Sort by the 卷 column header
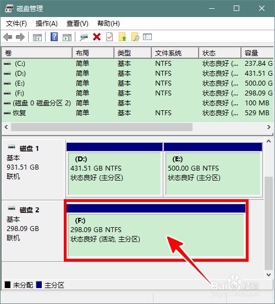The width and height of the screenshot is (275, 304). point(37,53)
